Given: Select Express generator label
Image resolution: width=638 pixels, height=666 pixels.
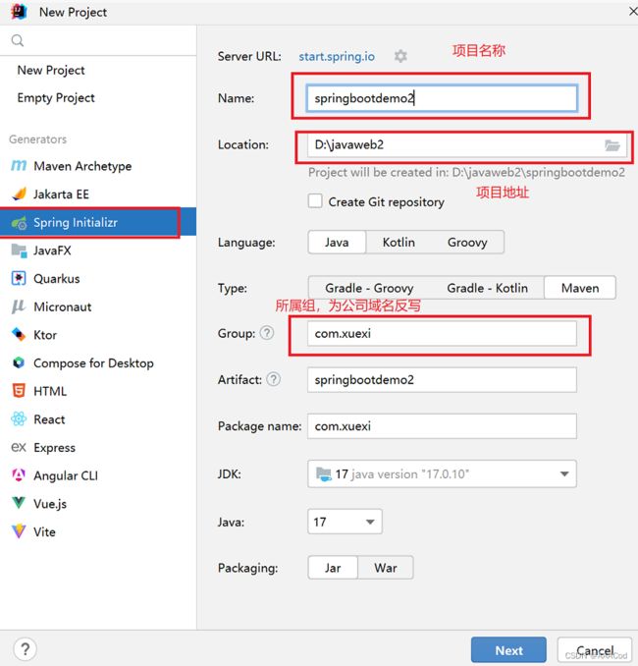Looking at the screenshot, I should pyautogui.click(x=55, y=448).
